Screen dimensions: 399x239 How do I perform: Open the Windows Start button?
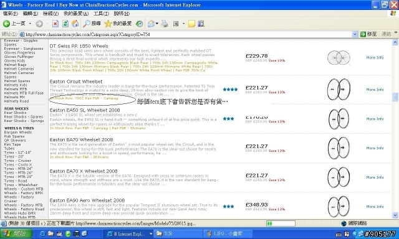tap(16, 233)
